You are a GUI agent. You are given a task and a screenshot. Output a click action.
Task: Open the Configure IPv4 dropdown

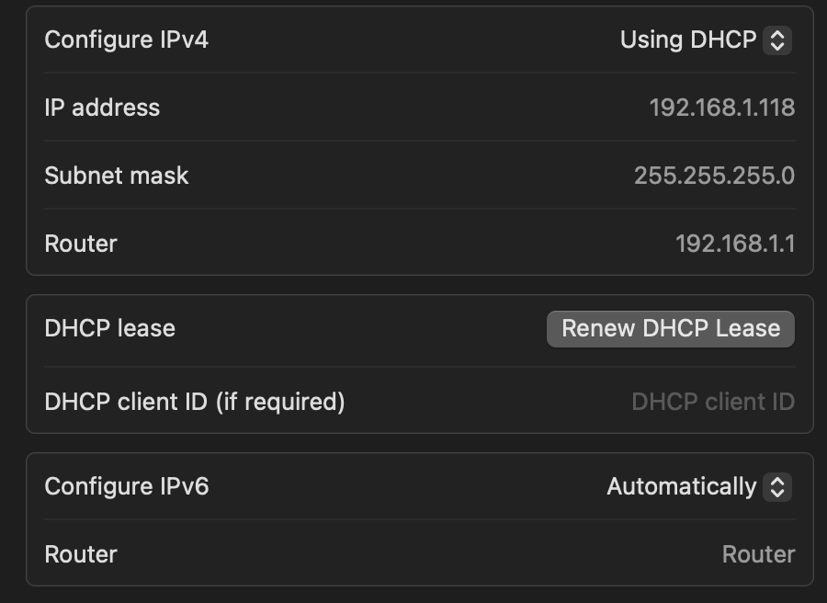click(705, 40)
